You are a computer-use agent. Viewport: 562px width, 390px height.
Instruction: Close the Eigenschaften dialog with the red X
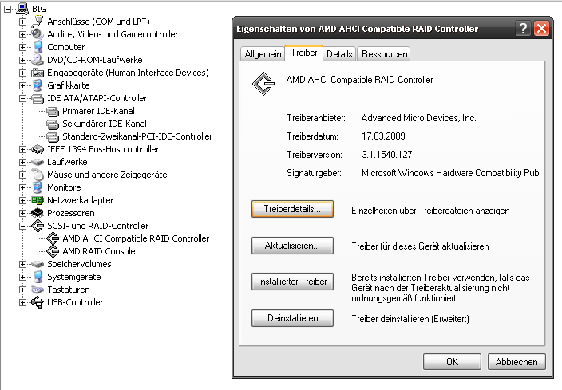pos(541,28)
